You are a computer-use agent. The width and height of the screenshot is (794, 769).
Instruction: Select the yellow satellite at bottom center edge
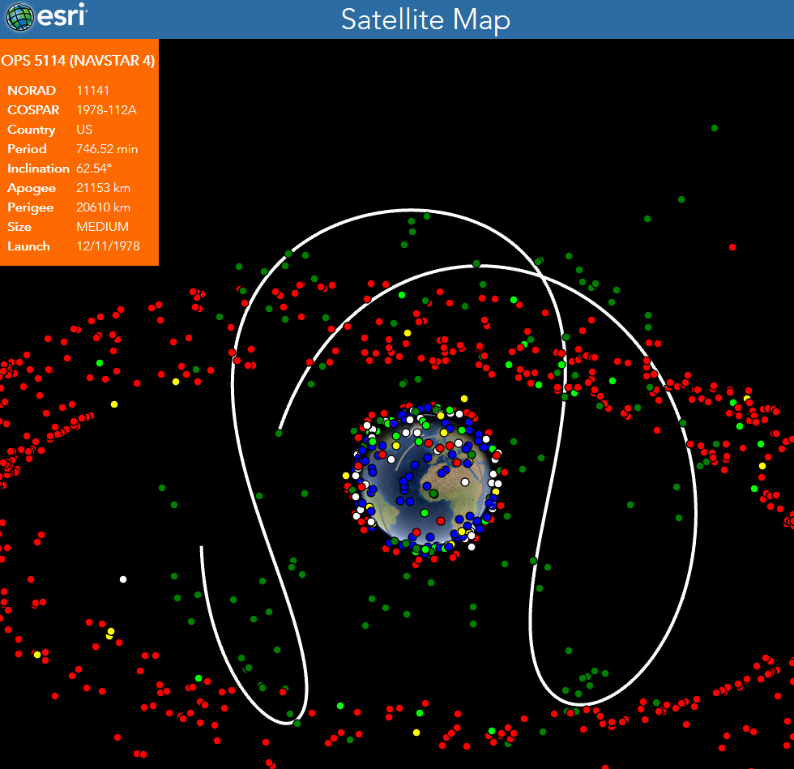tap(416, 733)
